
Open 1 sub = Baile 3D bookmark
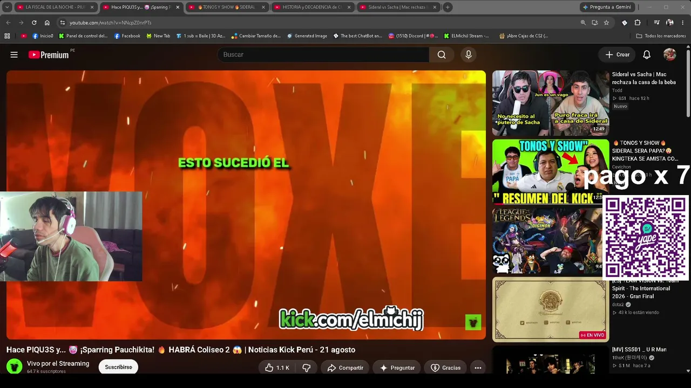click(x=200, y=36)
